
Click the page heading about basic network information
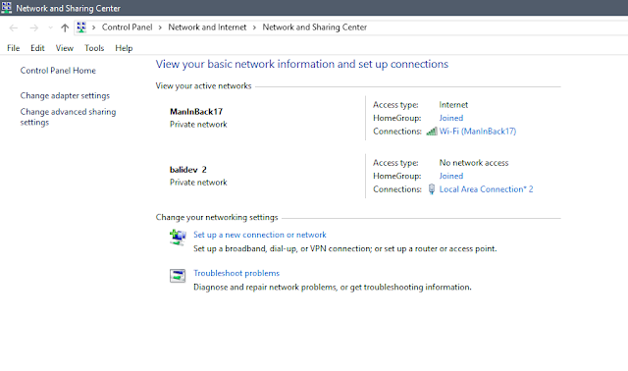pyautogui.click(x=302, y=65)
